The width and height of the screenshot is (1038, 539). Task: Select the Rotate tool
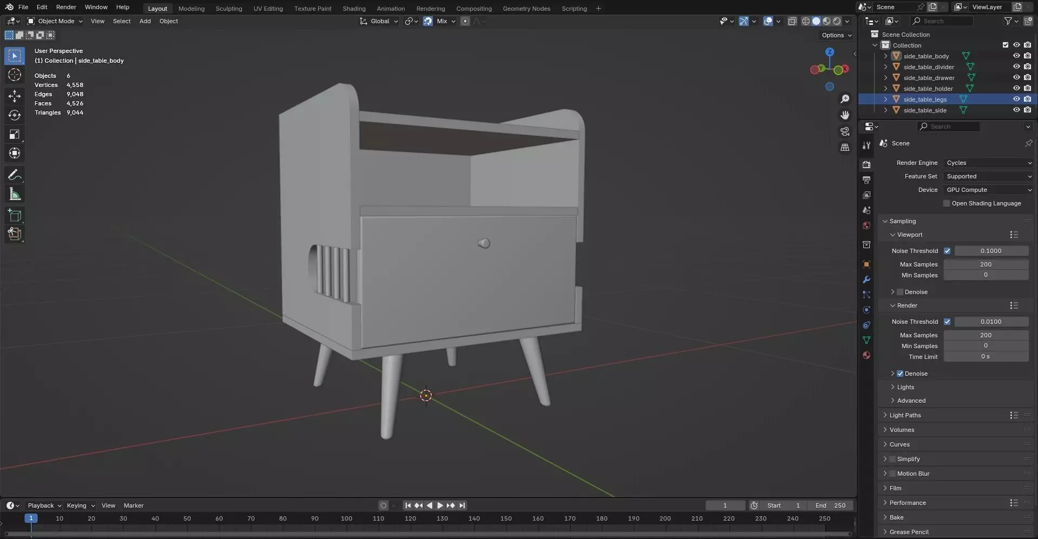point(15,115)
